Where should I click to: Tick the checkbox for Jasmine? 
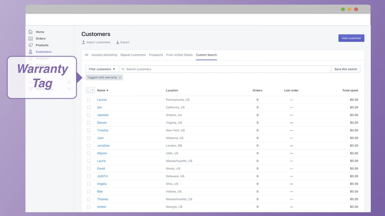click(x=89, y=115)
